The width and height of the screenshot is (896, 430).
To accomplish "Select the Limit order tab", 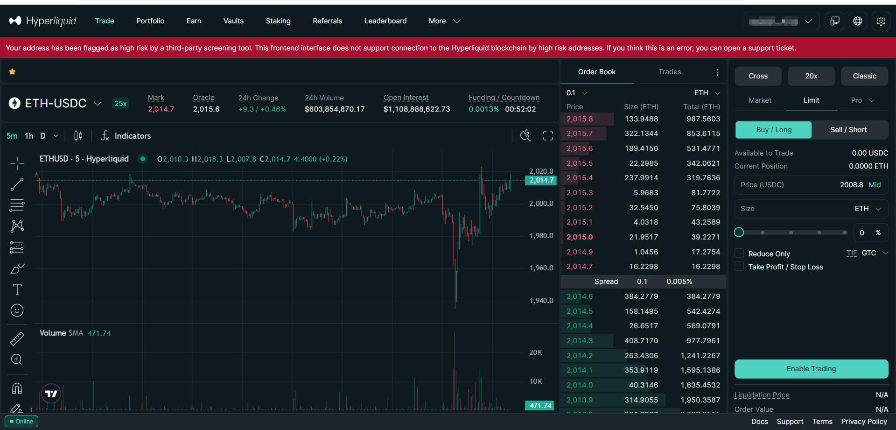I will [x=811, y=100].
